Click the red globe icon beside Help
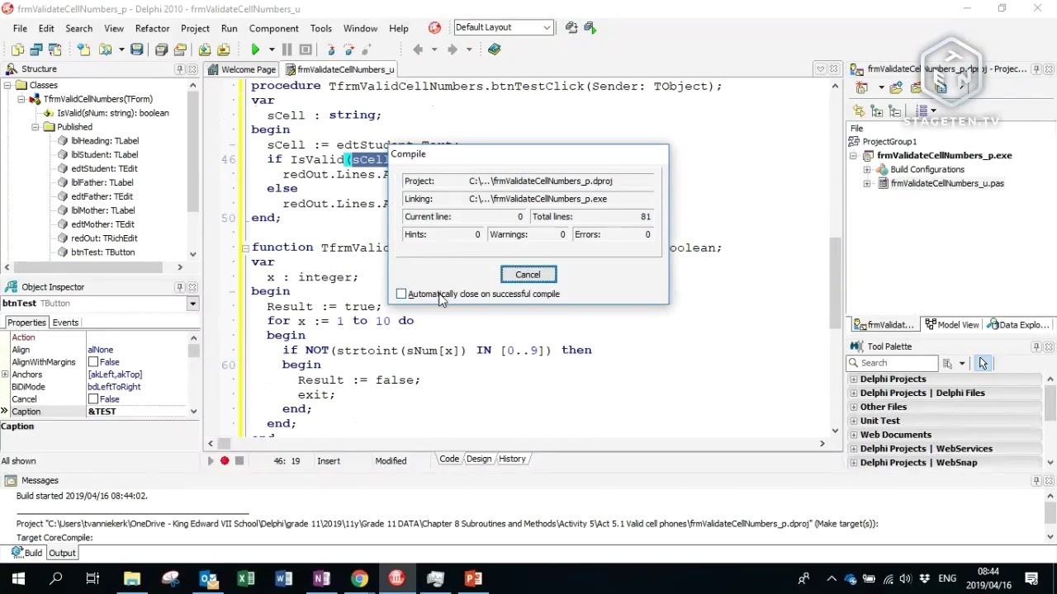 coord(434,28)
